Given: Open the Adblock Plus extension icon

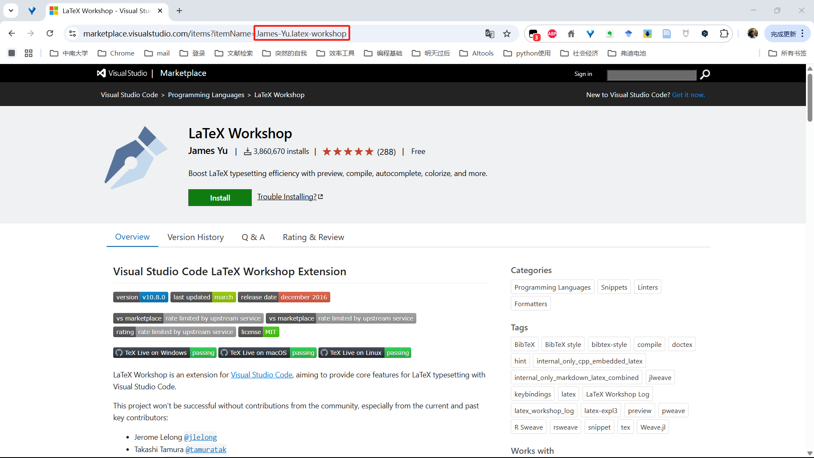Looking at the screenshot, I should click(552, 34).
